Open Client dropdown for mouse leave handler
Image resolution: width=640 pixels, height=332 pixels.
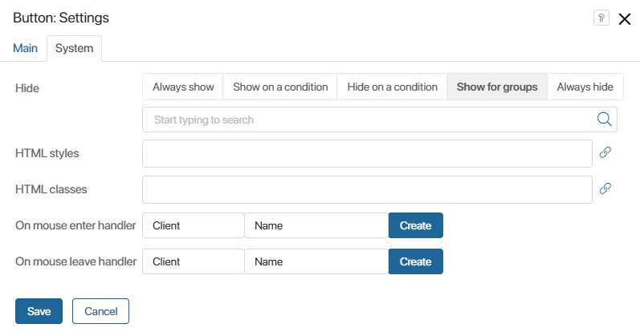193,261
